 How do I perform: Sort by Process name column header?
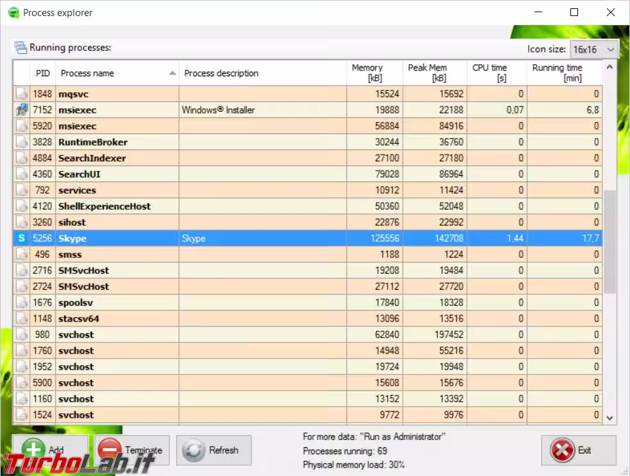click(x=117, y=73)
